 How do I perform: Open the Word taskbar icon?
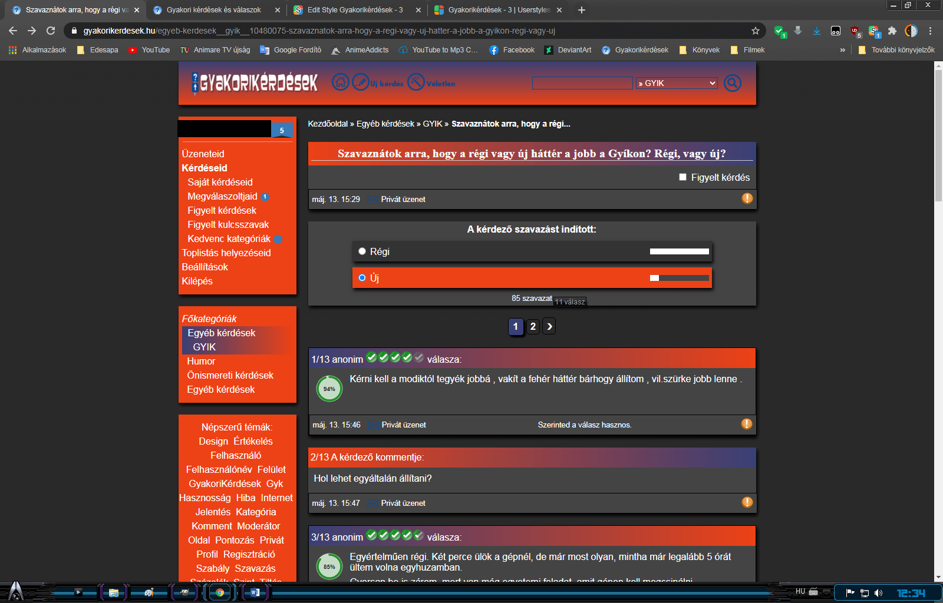point(255,592)
